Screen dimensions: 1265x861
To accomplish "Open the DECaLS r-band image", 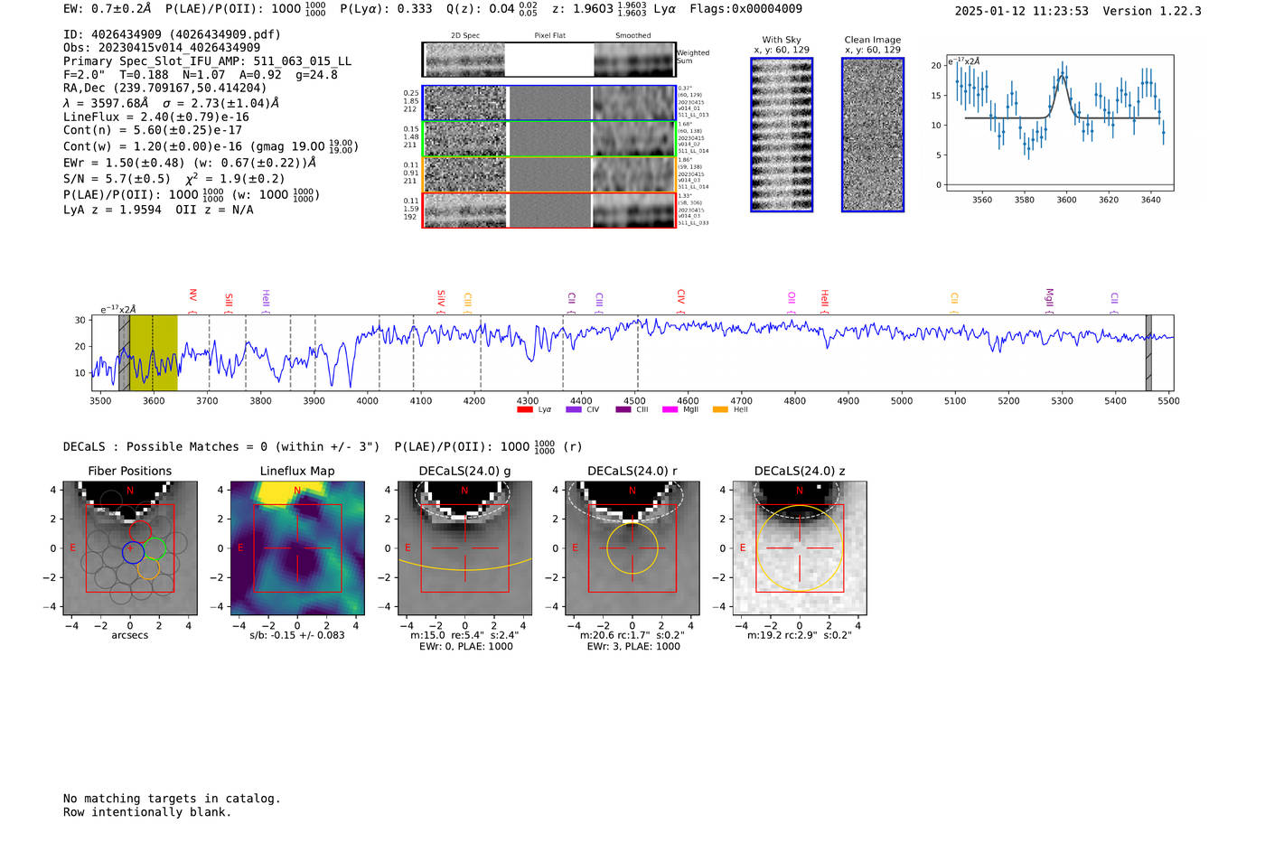I will click(x=632, y=548).
